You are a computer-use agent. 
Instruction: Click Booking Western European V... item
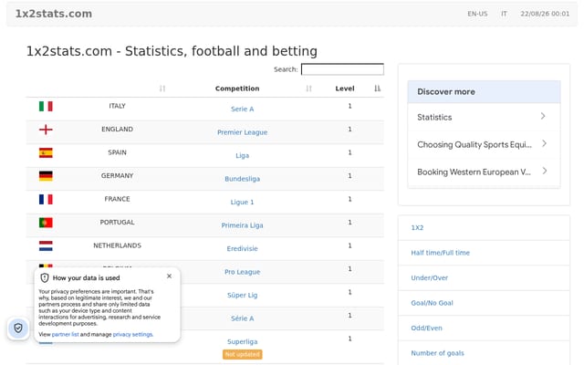point(484,172)
